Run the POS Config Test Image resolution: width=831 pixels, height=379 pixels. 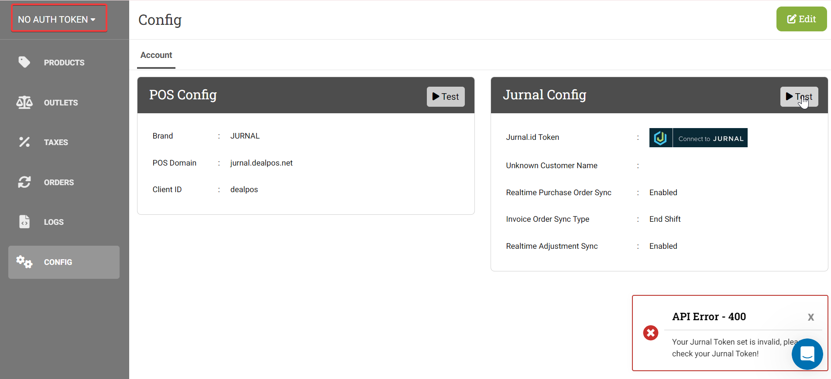click(446, 97)
